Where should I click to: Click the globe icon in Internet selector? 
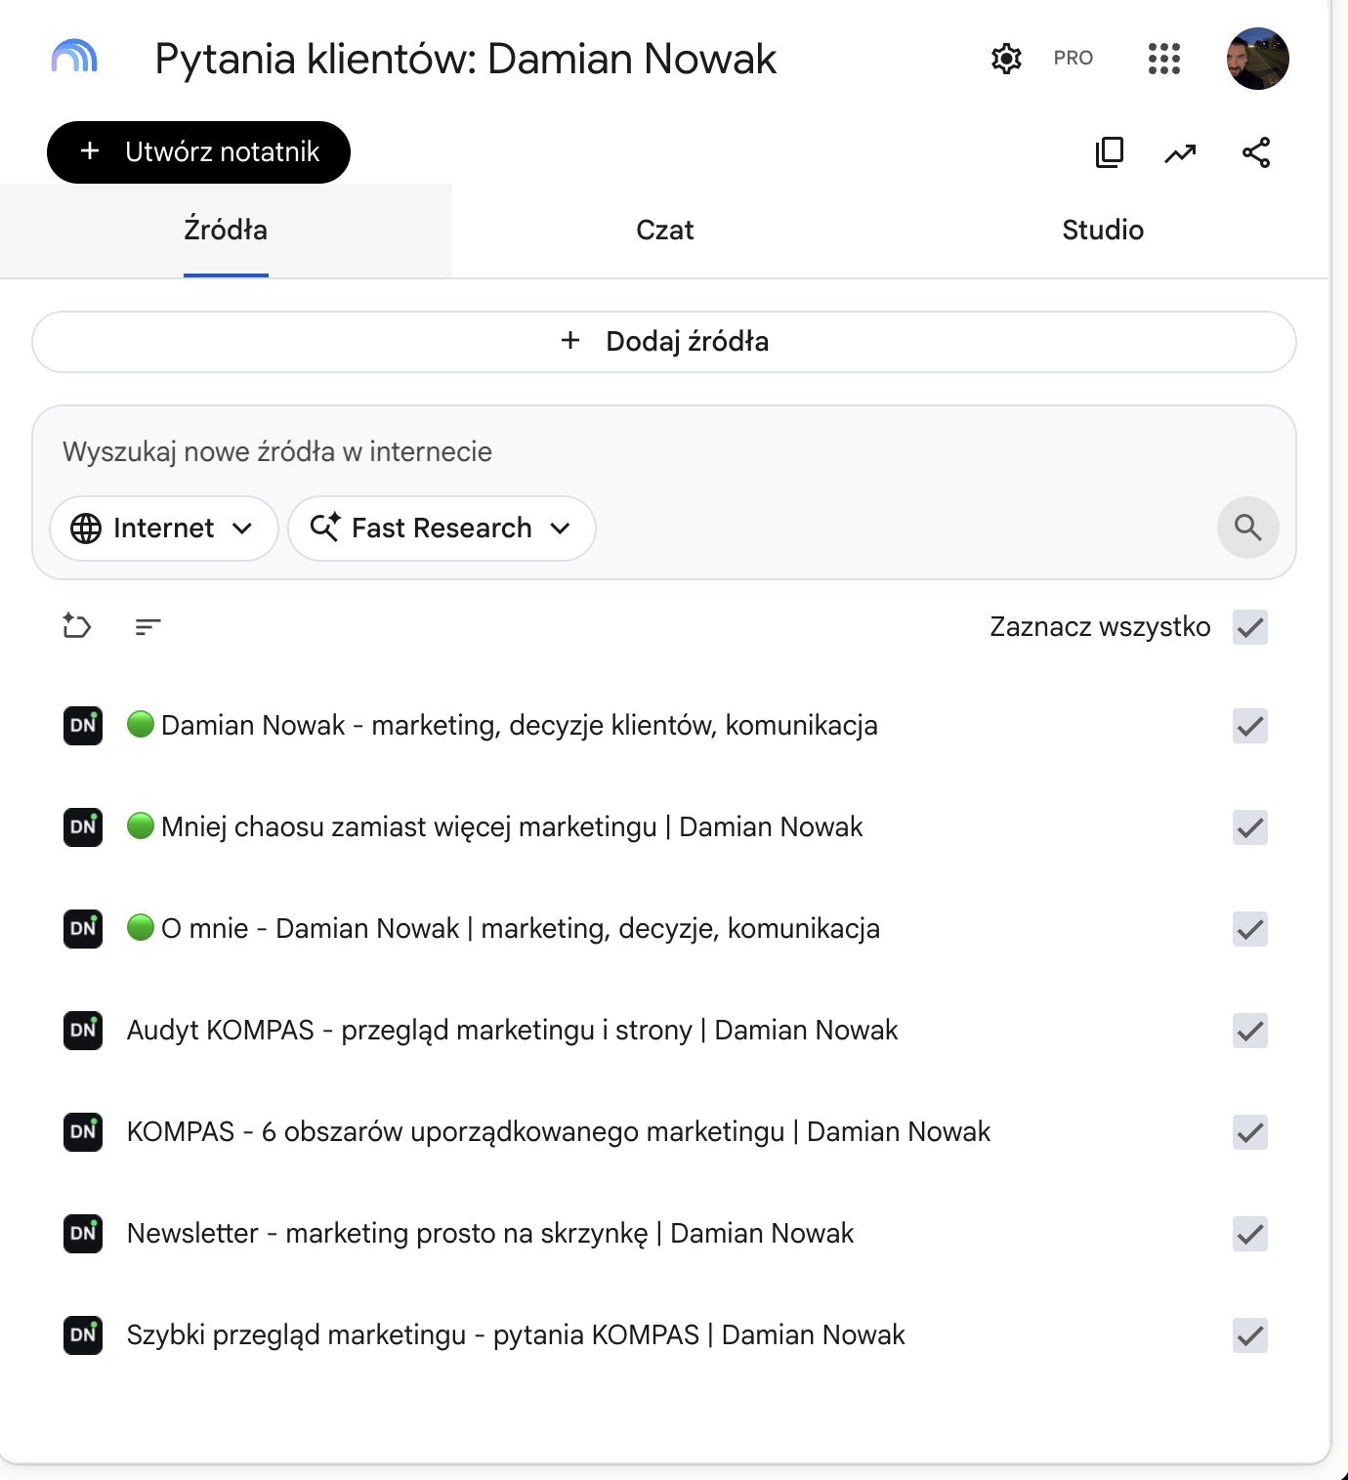click(x=86, y=529)
